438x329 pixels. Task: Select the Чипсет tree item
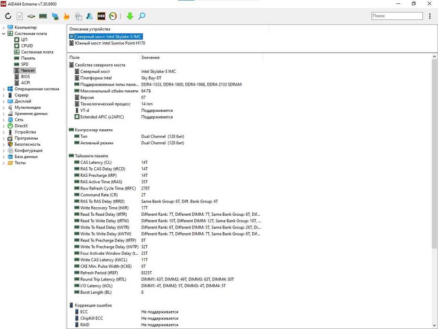coord(28,70)
